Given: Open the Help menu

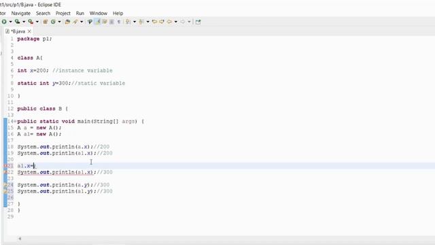Looking at the screenshot, I should (118, 13).
